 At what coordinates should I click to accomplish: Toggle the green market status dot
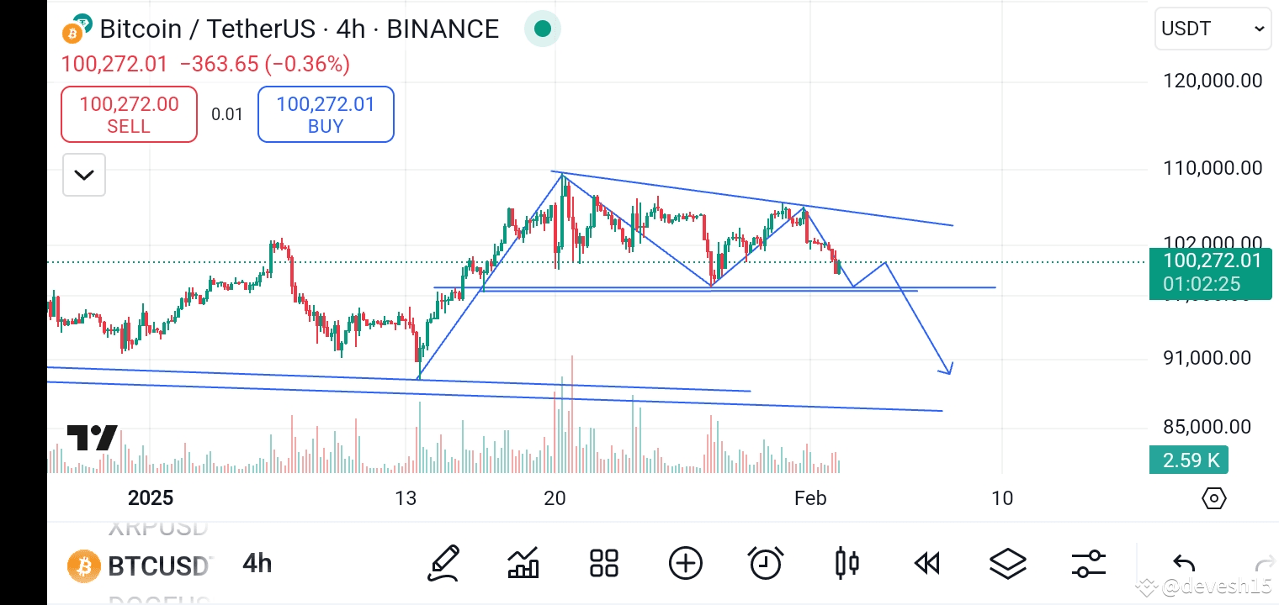pyautogui.click(x=543, y=29)
